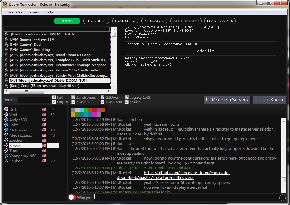
Task: Click the chat message input field
Action: click(x=186, y=197)
